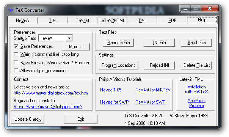
Task: Click the '4 Sep 2006 10:13 AM' date text
Action: (144, 123)
